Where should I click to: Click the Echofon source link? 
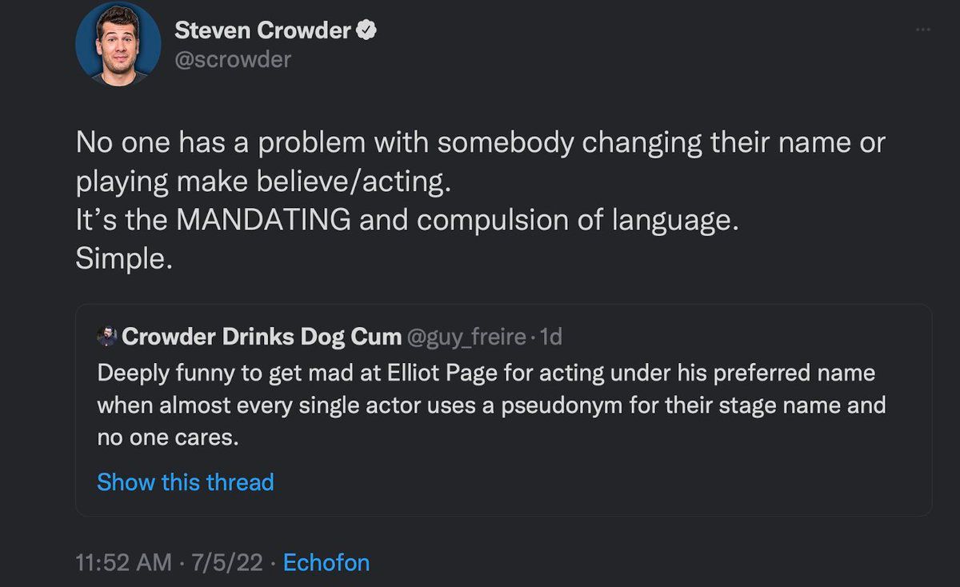[x=326, y=562]
